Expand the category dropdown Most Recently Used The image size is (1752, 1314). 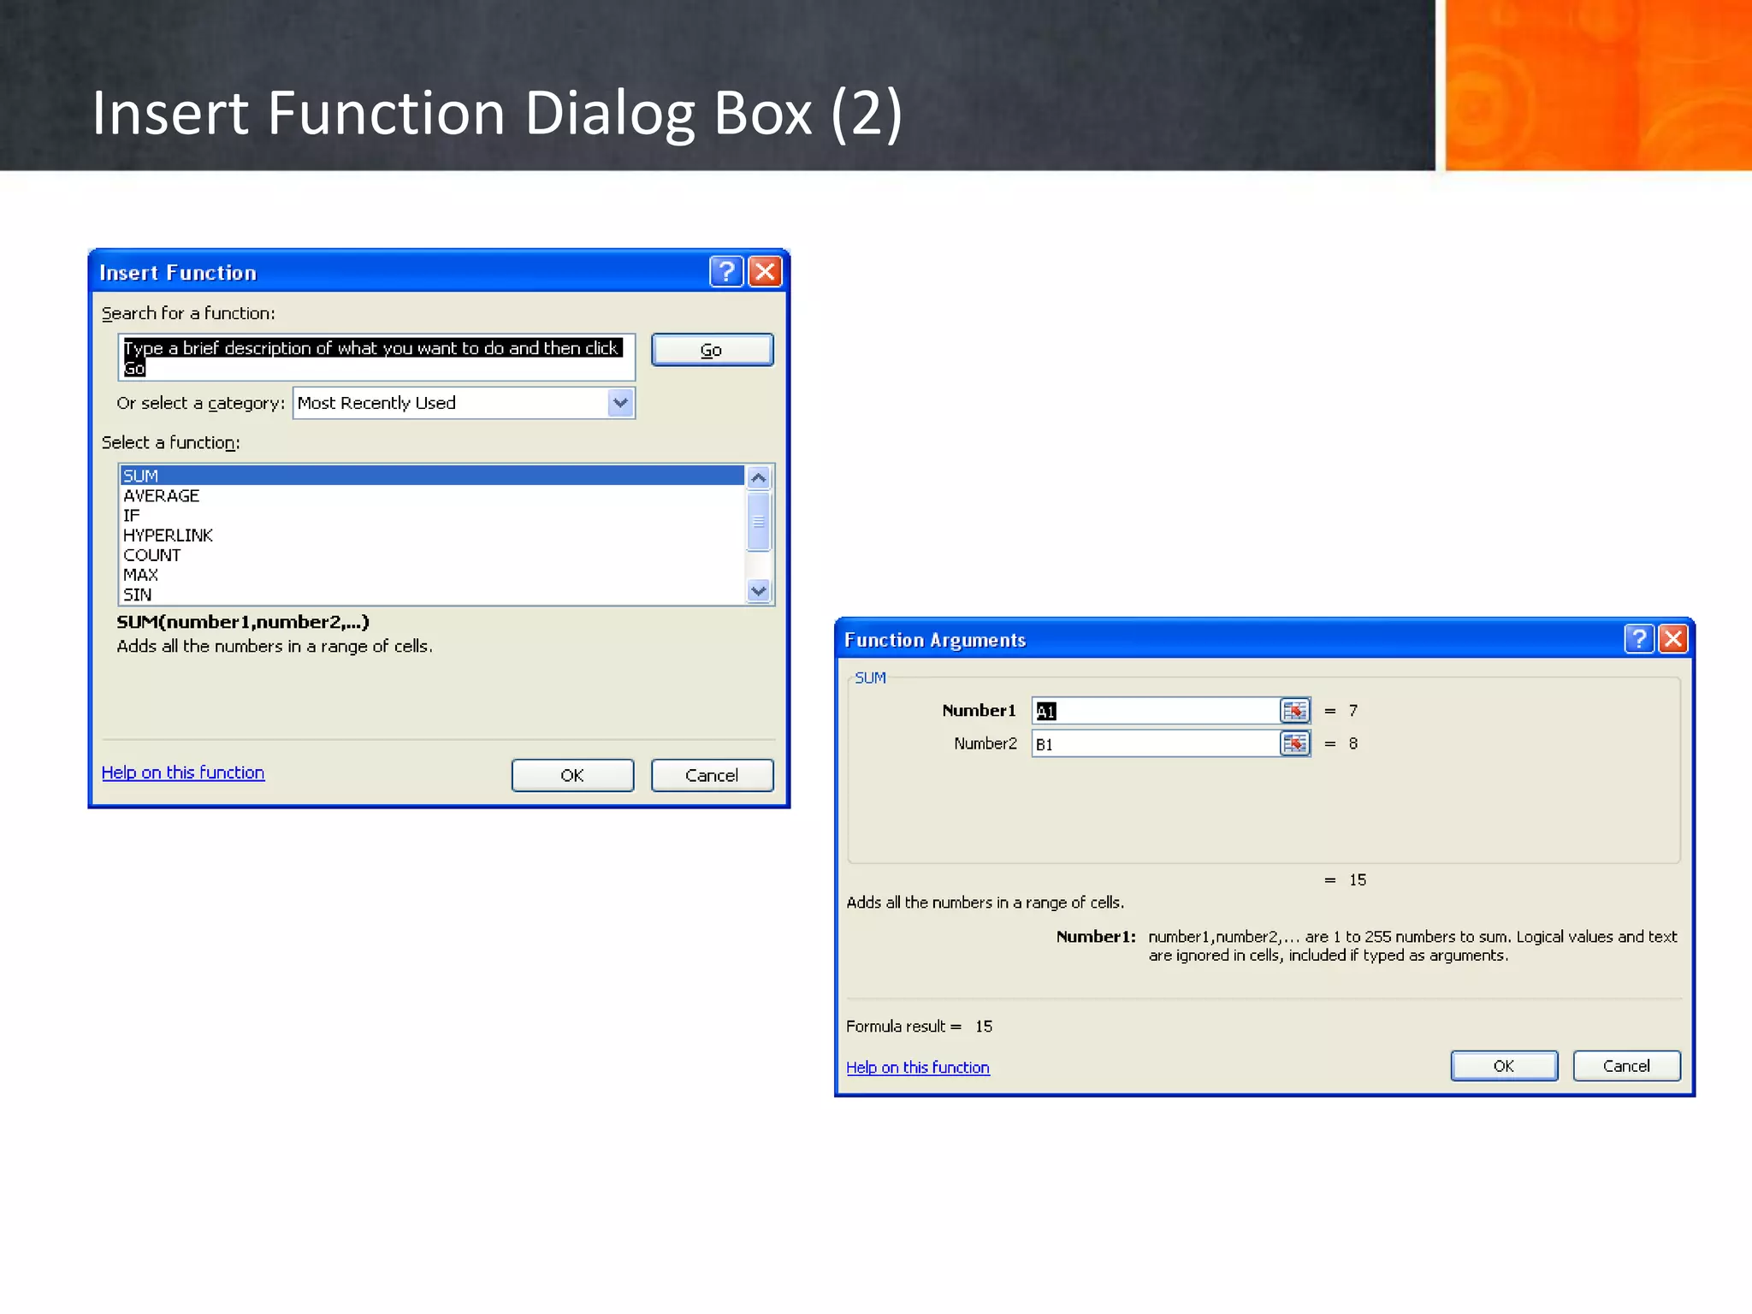[x=620, y=403]
